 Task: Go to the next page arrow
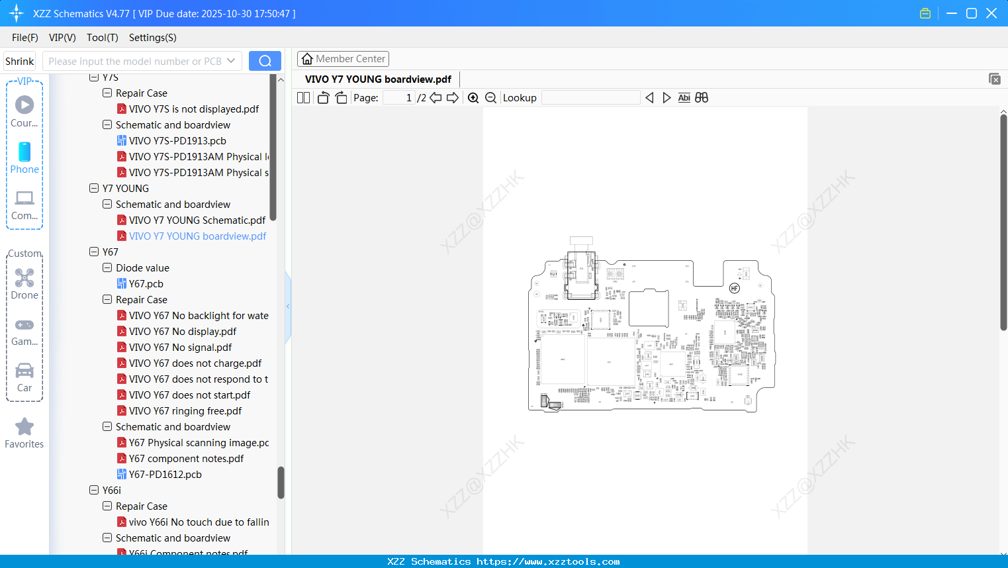click(453, 98)
